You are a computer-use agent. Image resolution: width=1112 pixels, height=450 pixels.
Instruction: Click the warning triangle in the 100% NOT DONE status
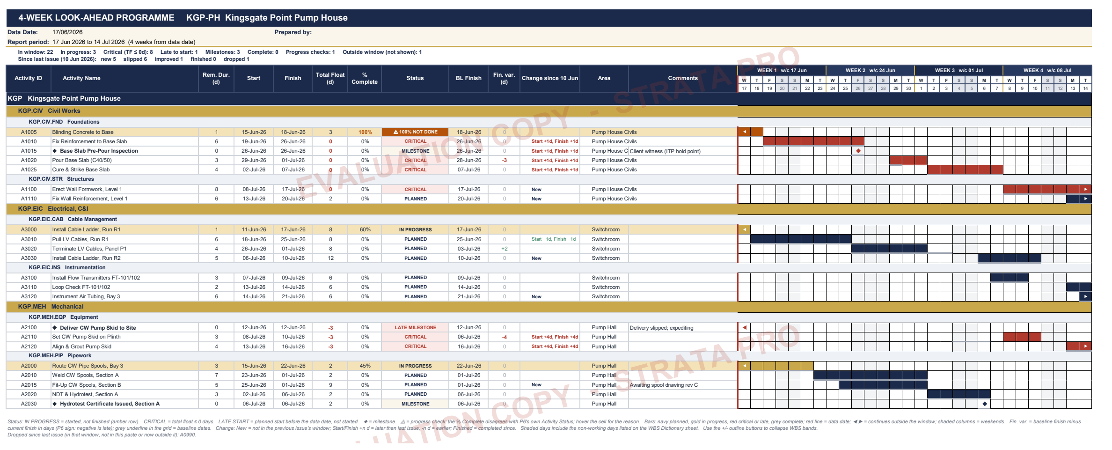click(395, 132)
